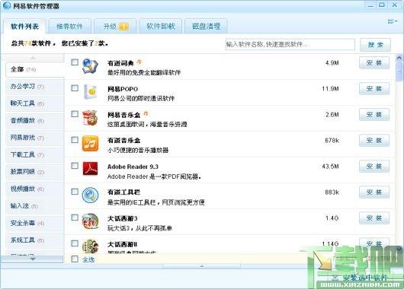
Task: Select the 办公学习 category
Action: 34,87
